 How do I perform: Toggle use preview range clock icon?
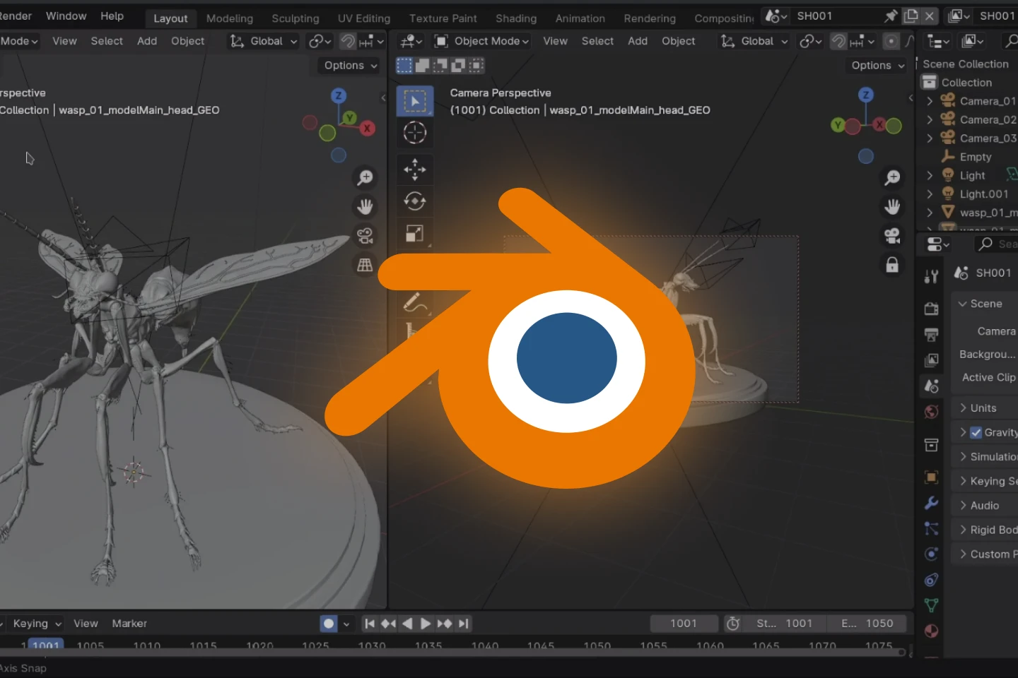click(733, 624)
